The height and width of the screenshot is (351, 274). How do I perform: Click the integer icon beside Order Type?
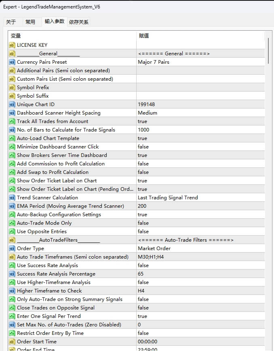coord(12,249)
